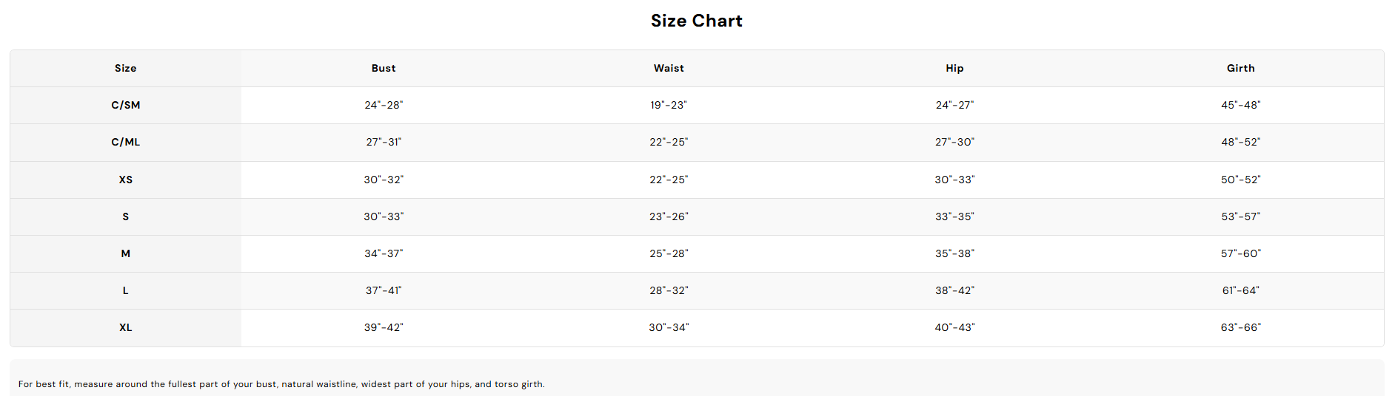
Task: Click the girth measurement for size L
Action: coord(1240,290)
